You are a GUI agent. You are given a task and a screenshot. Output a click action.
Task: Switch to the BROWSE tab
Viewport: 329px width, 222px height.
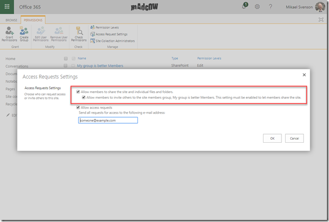(x=11, y=20)
